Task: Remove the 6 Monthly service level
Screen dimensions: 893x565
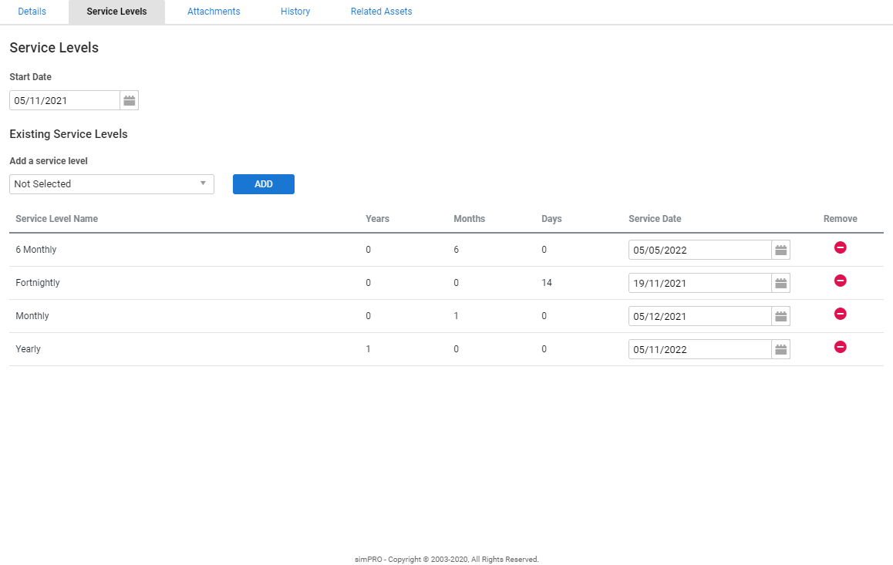Action: point(840,247)
